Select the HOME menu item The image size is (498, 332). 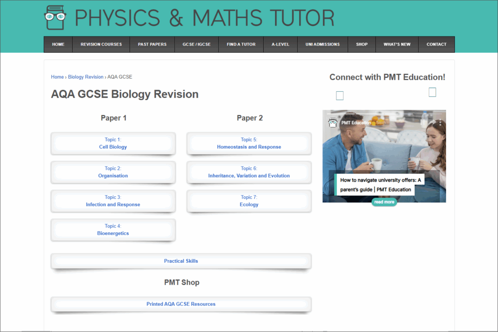(x=58, y=44)
